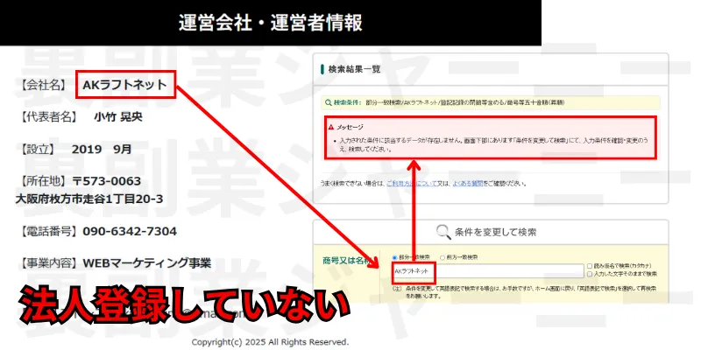Enable the 入力した文字そのままで検索 checkbox

(x=590, y=274)
